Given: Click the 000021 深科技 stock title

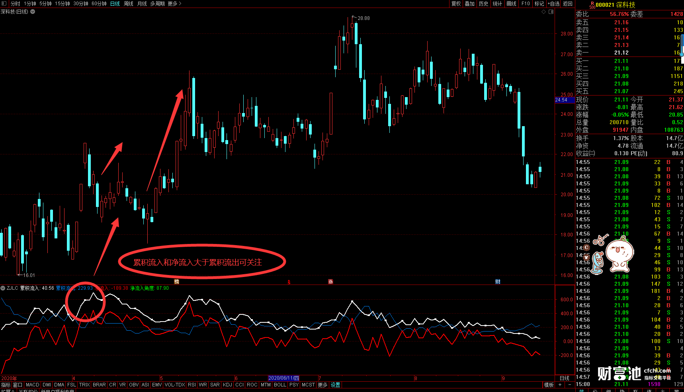Looking at the screenshot, I should pyautogui.click(x=616, y=5).
